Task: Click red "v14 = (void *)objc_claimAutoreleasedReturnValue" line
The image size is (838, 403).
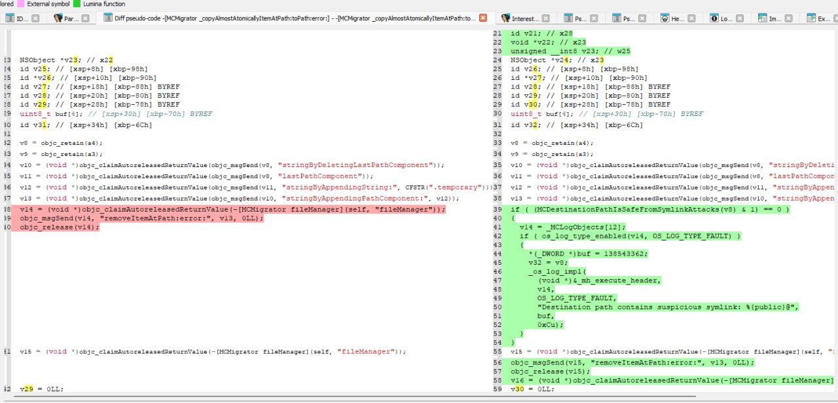Action: pyautogui.click(x=232, y=210)
